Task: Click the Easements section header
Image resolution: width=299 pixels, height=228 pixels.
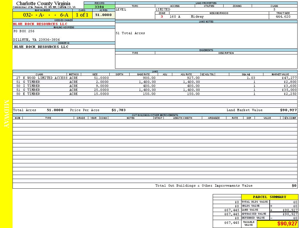Action: 206,50
